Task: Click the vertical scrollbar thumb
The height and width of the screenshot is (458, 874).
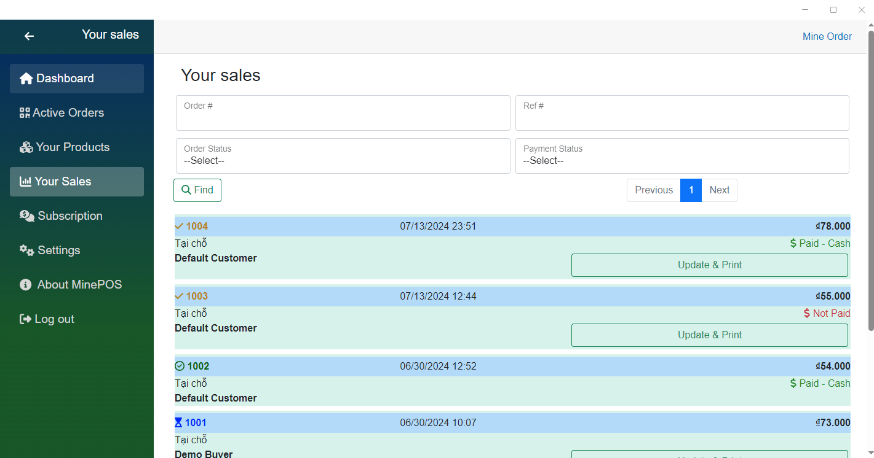Action: click(x=870, y=178)
